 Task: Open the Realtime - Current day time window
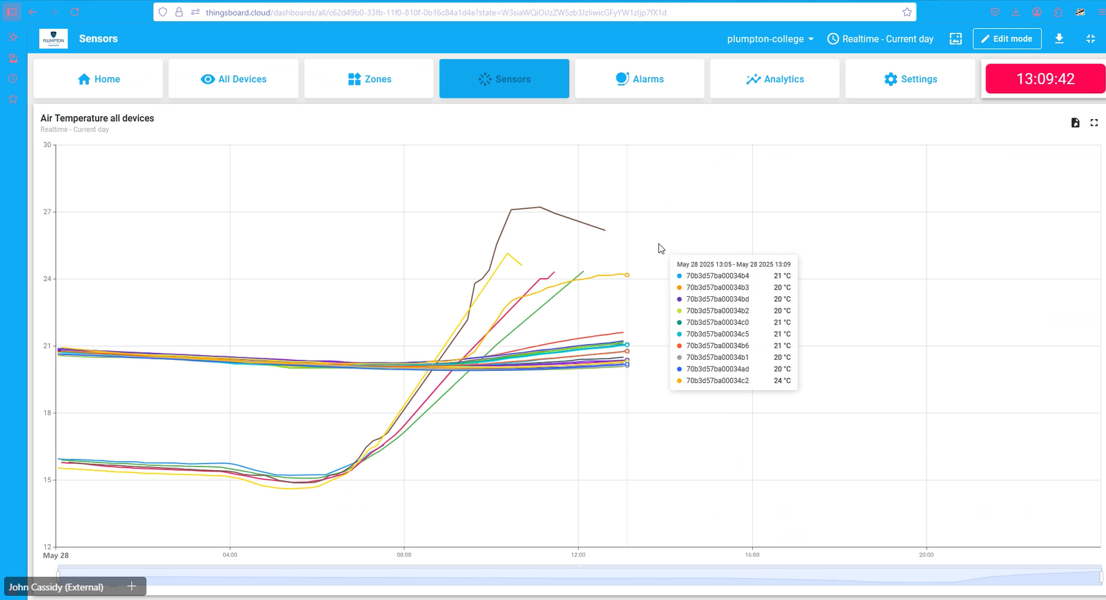[880, 39]
